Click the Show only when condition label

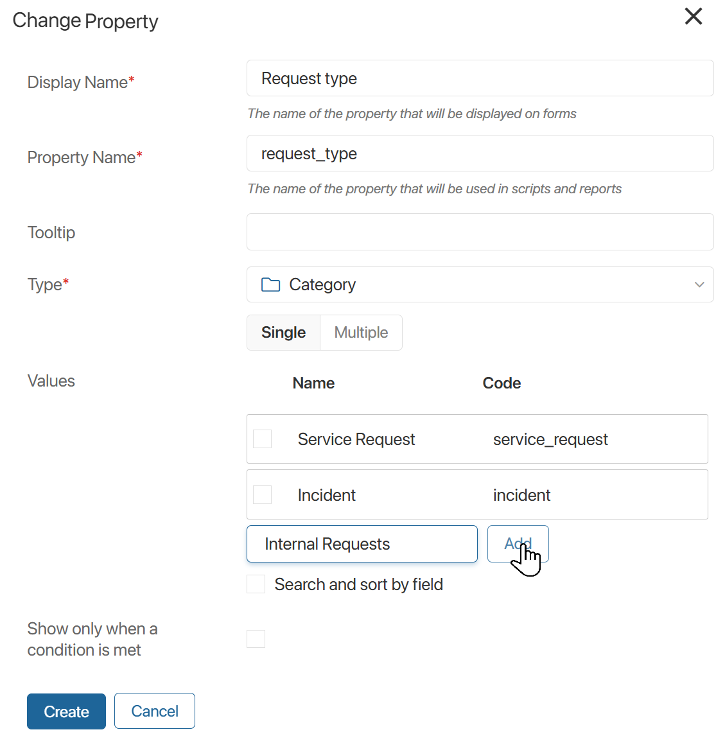pos(92,639)
